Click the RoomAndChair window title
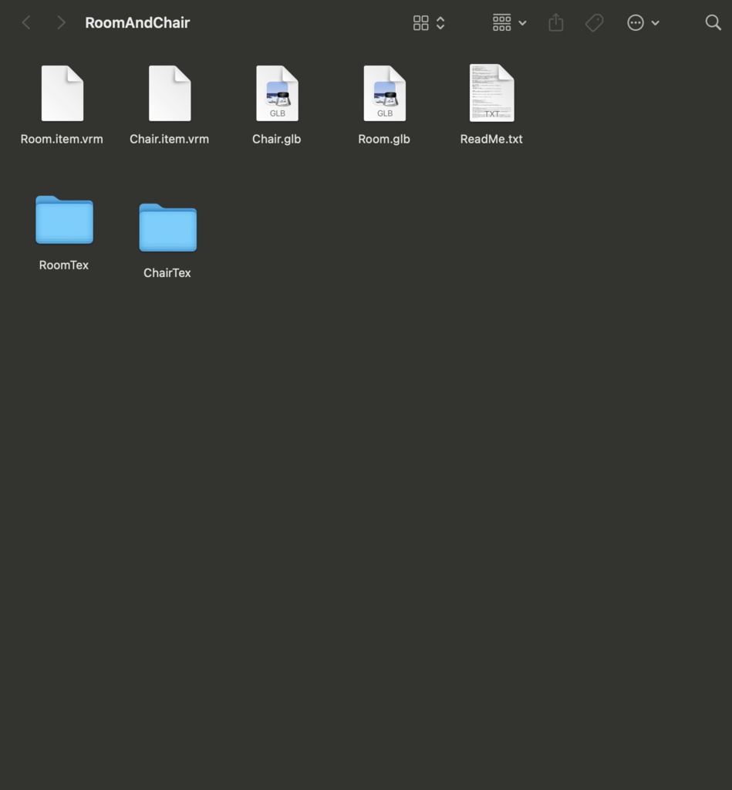Viewport: 732px width, 790px height. 137,22
